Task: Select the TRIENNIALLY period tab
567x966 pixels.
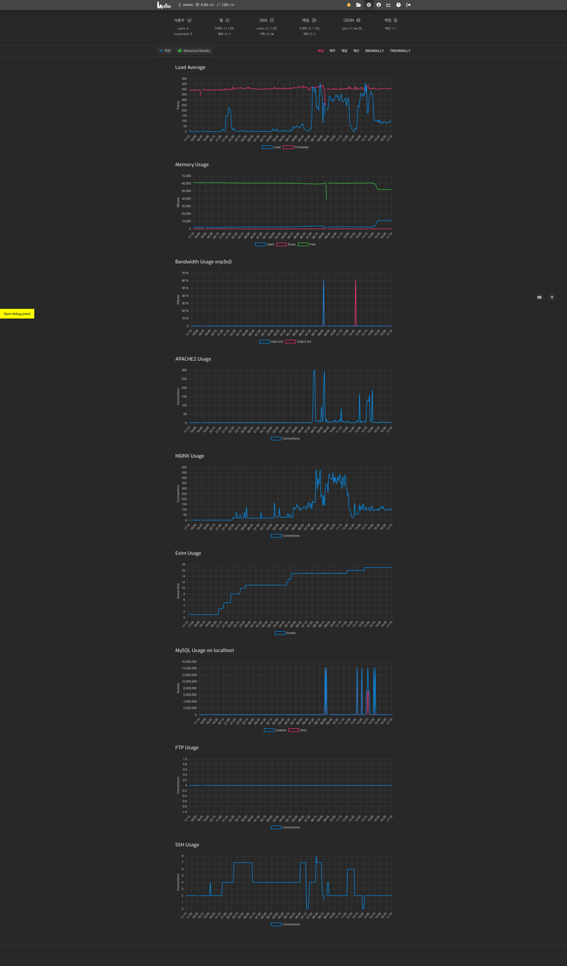Action: pos(400,51)
